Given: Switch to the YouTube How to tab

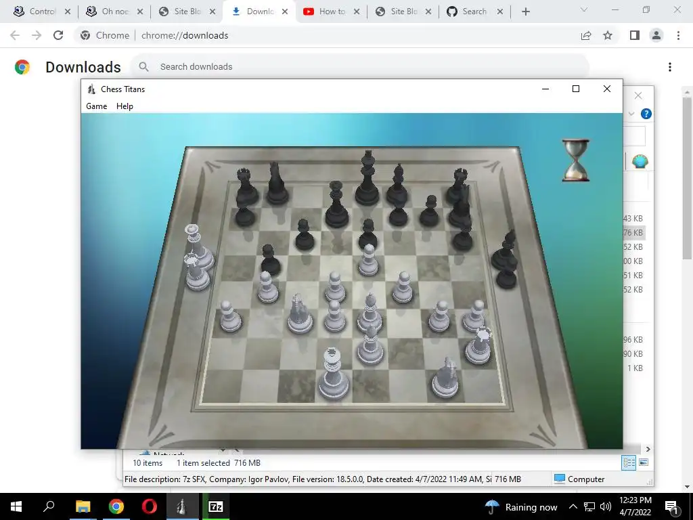Looking at the screenshot, I should coord(332,12).
